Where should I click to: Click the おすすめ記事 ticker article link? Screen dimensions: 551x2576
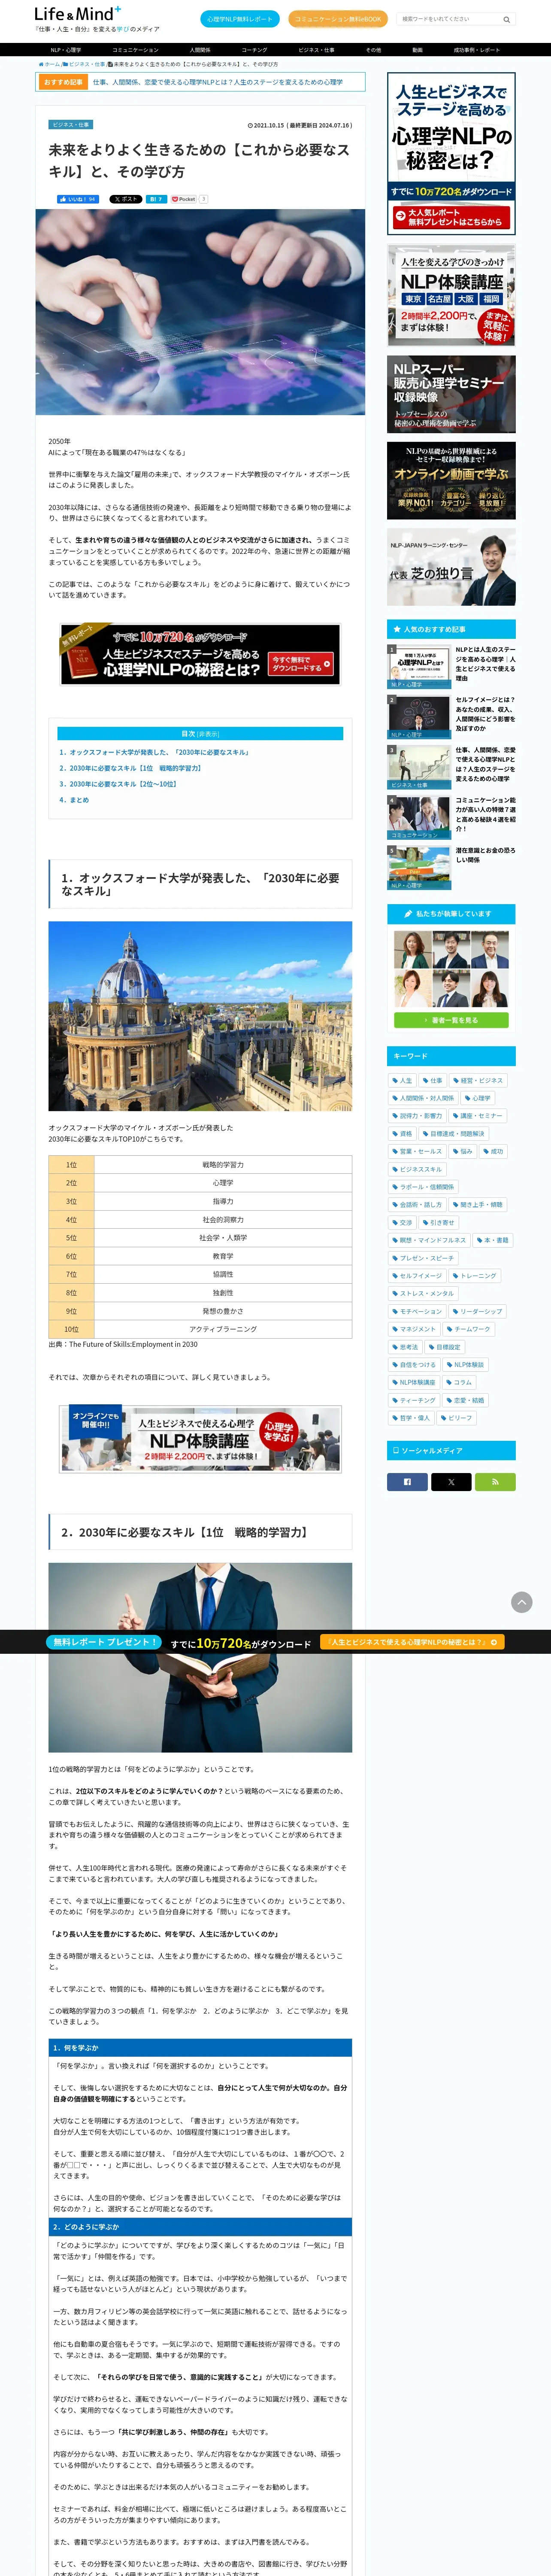click(217, 82)
